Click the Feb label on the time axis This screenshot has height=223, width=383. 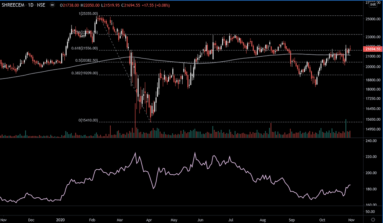(92, 220)
